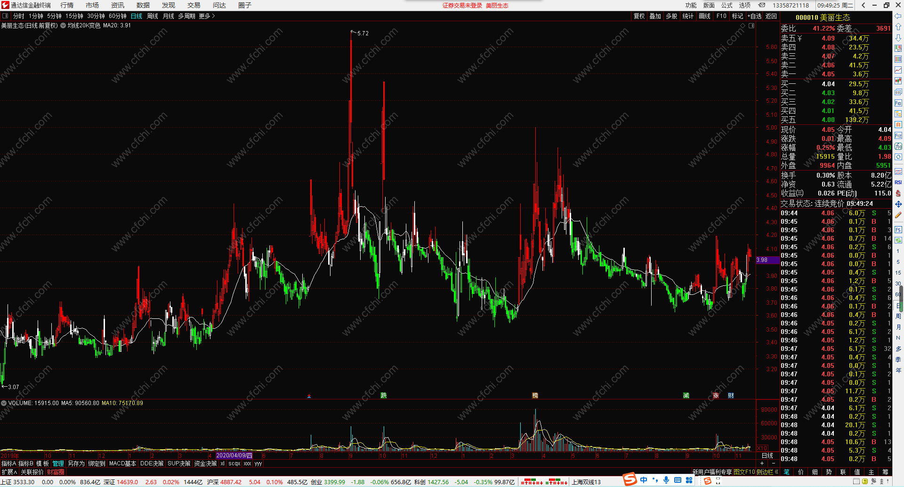The height and width of the screenshot is (487, 904).
Task: Click the 财 marker on the chart
Action: click(x=731, y=395)
